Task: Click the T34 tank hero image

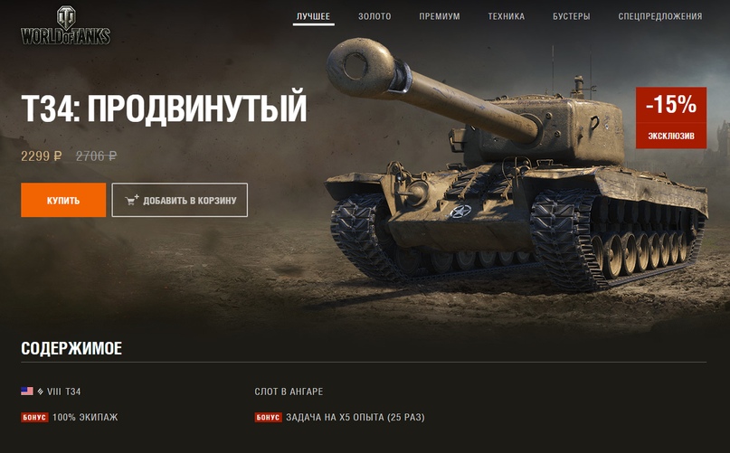Action: click(516, 167)
